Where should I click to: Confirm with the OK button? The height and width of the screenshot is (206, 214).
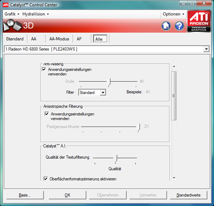point(67,195)
